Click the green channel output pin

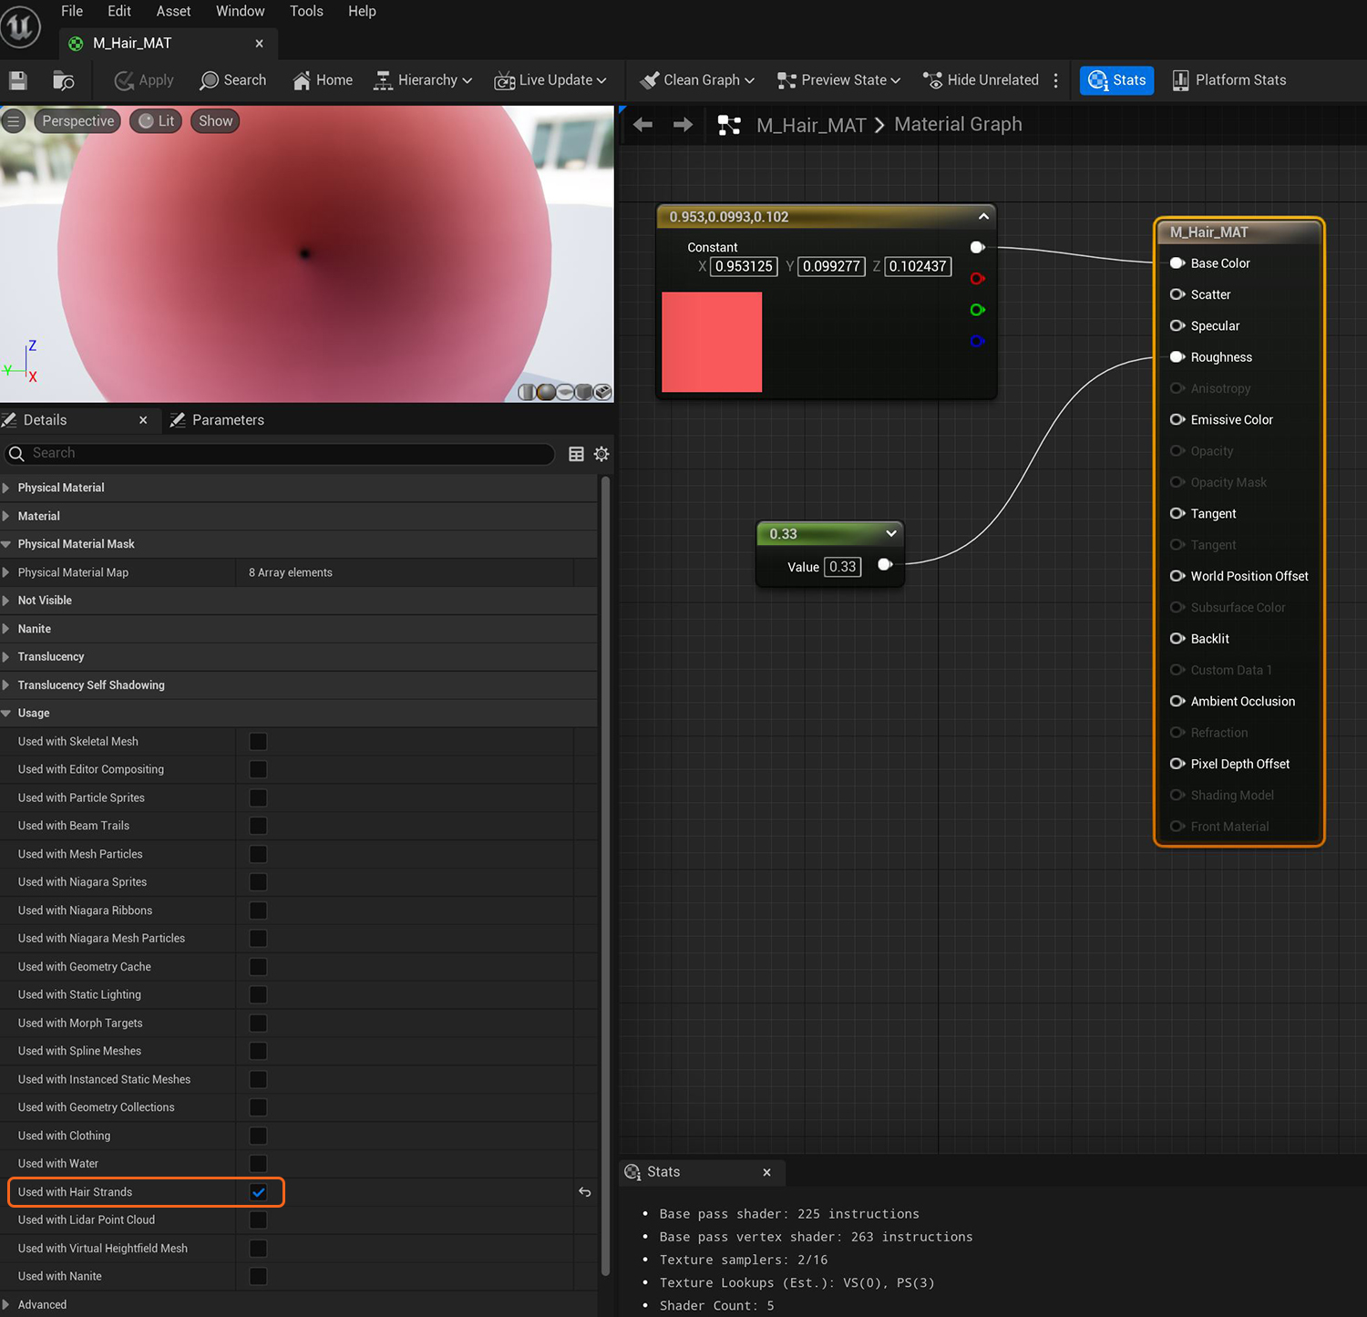(x=978, y=310)
